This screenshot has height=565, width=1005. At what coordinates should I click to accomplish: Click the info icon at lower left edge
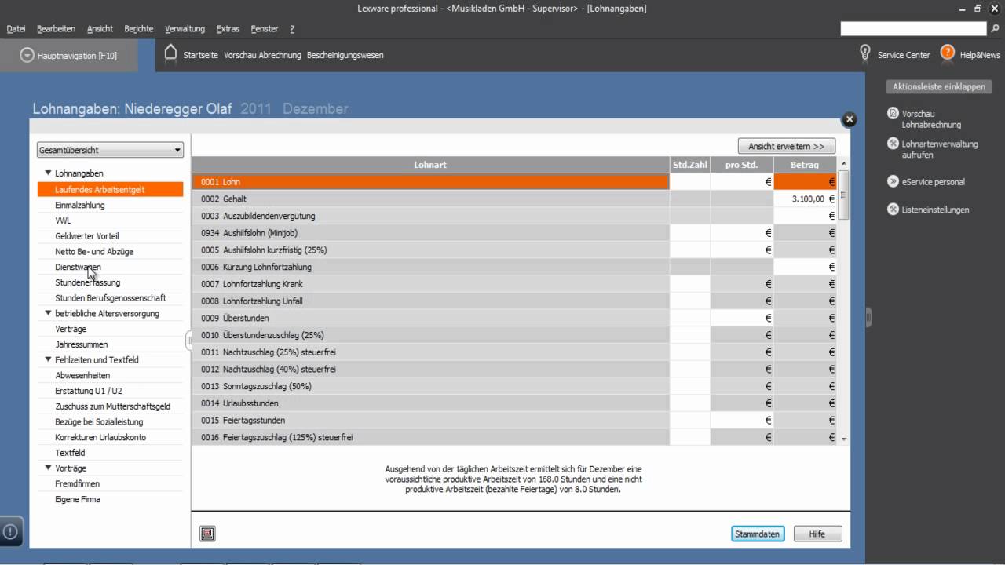coord(10,530)
